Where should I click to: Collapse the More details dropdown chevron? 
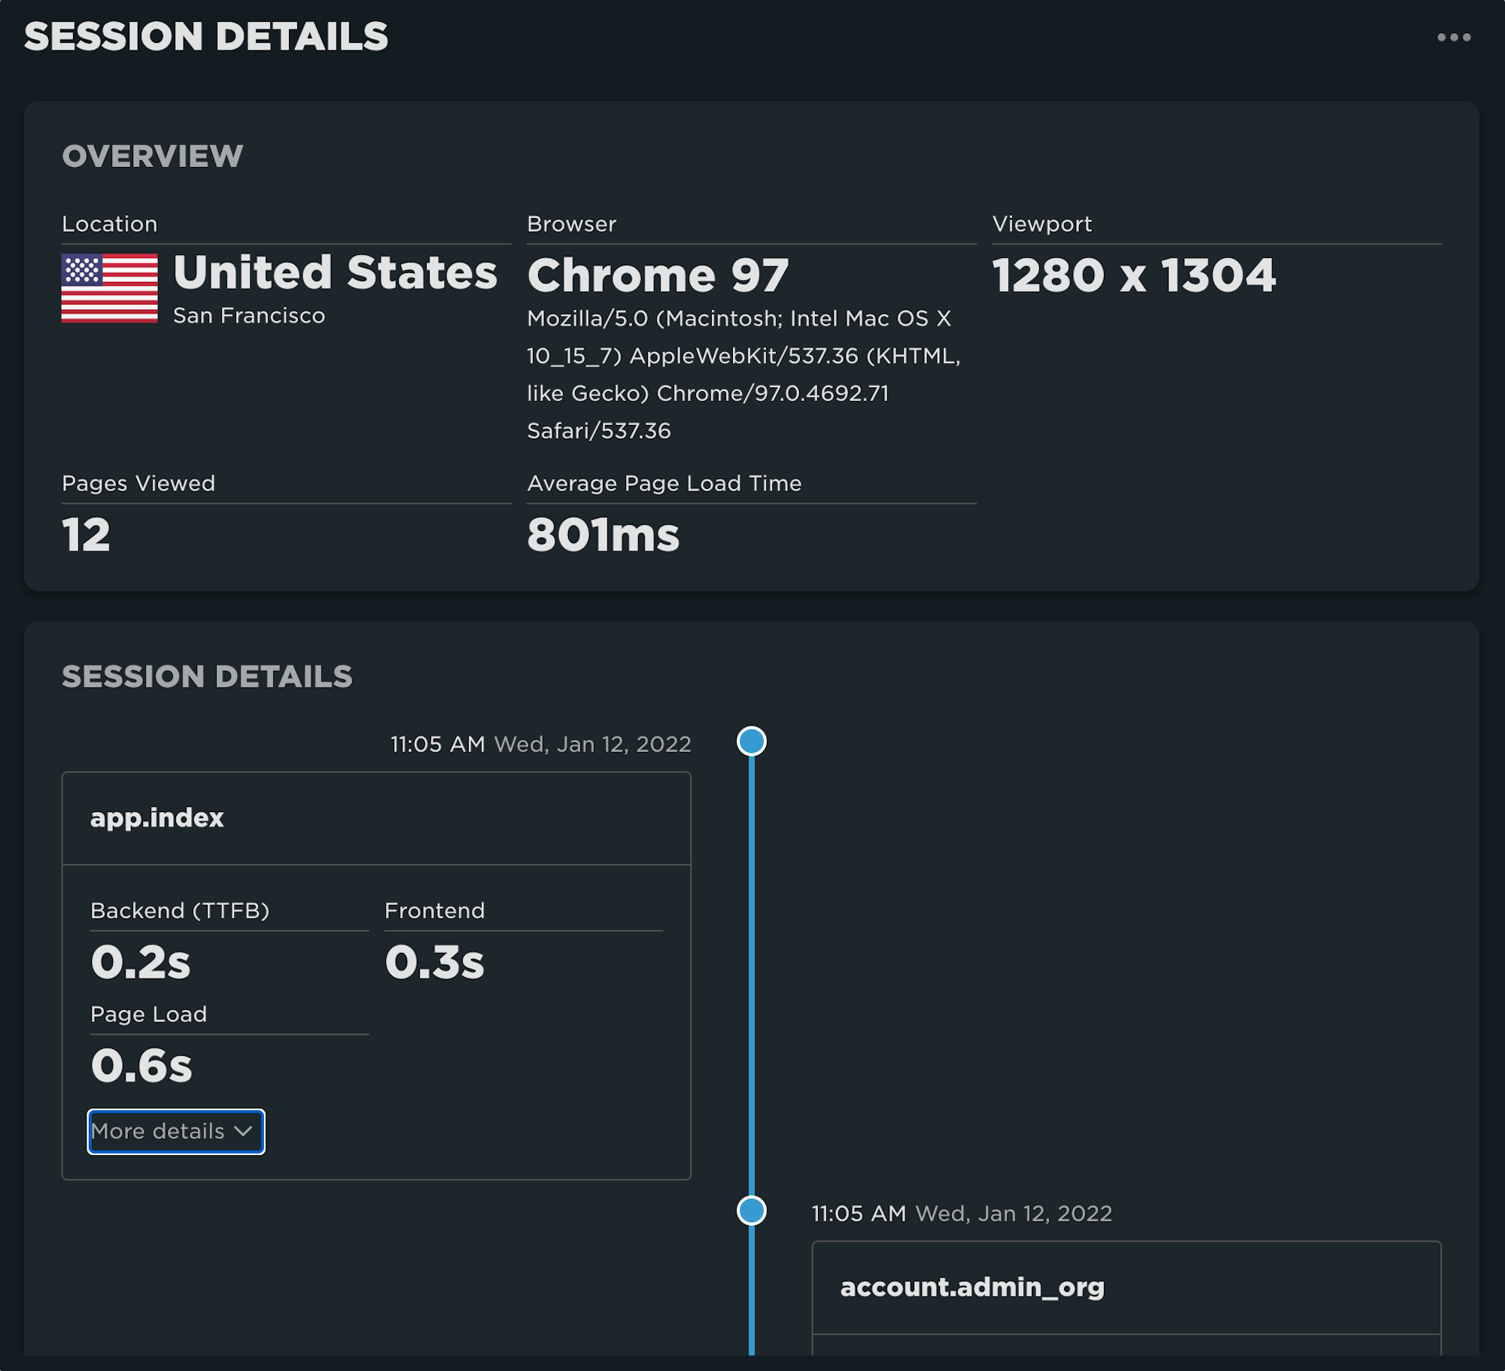coord(242,1132)
